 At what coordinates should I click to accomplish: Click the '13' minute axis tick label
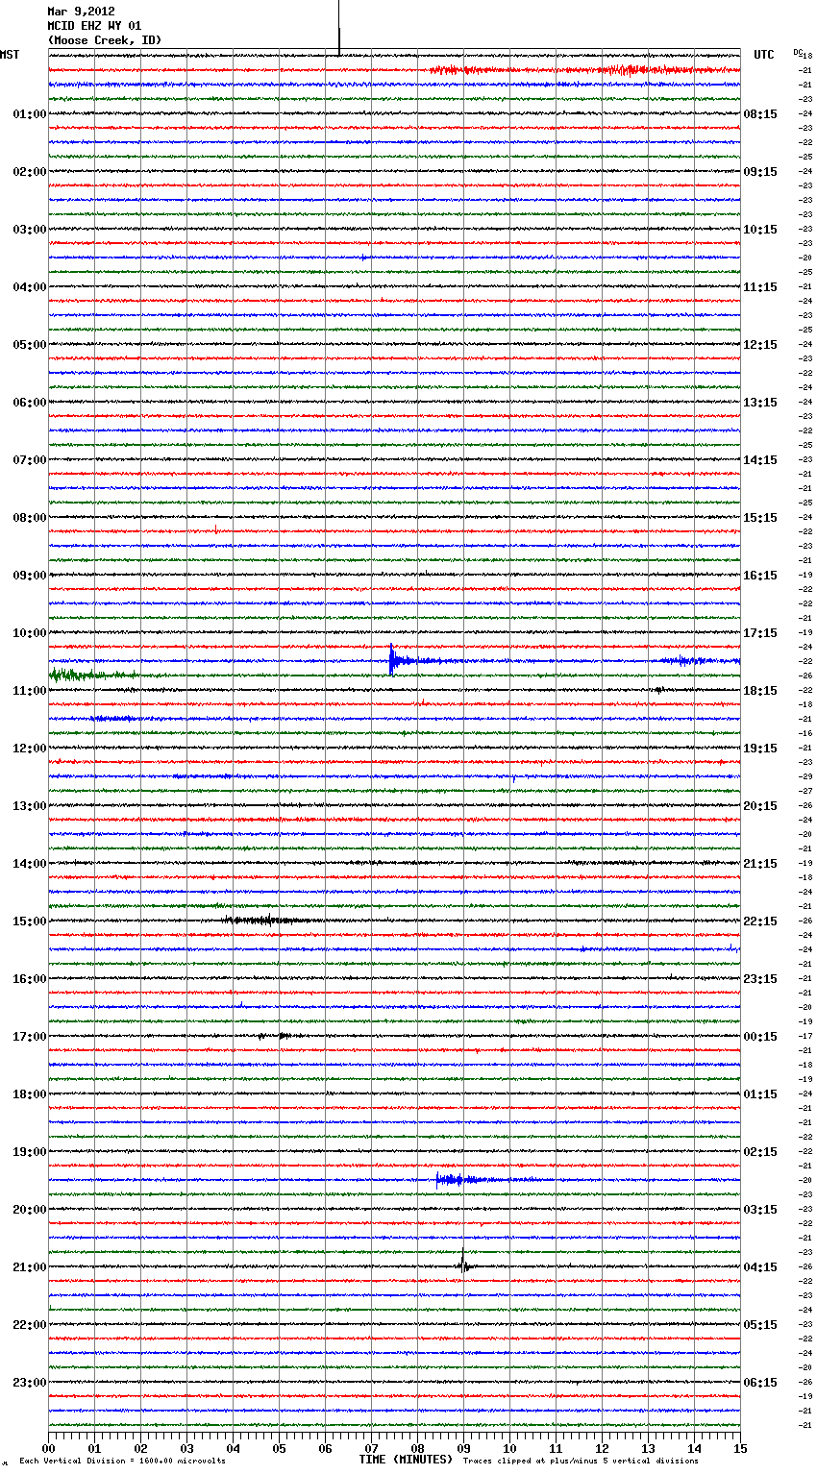(x=649, y=1448)
